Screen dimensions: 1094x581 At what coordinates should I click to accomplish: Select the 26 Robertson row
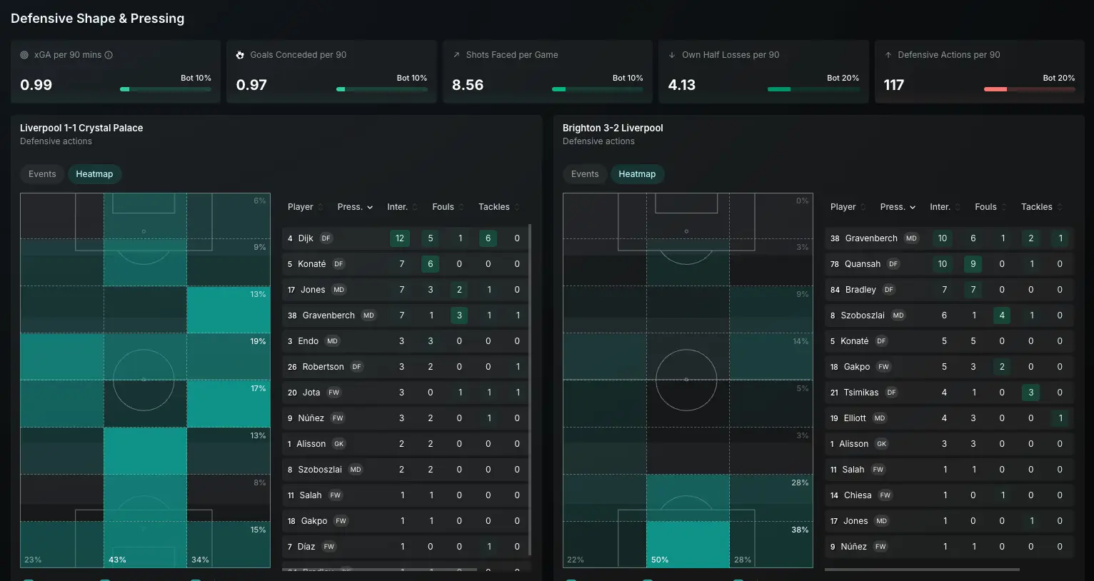[x=405, y=367]
